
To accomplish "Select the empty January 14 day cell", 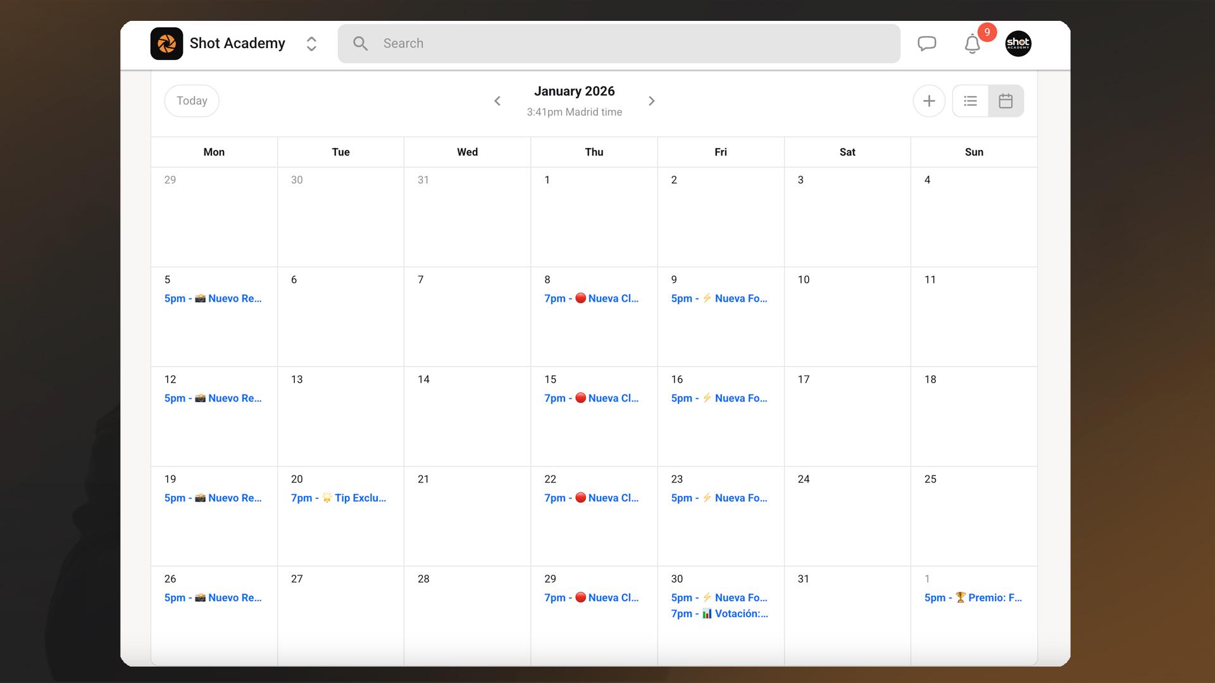I will coord(467,417).
